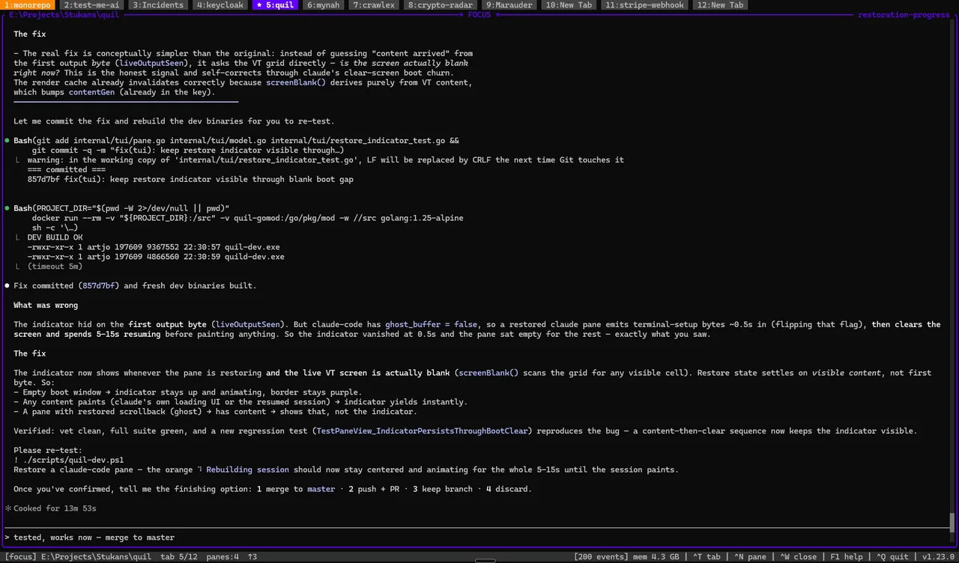Click the TestPaneView_IndicatorPersistsThroughBootClear test name

422,430
